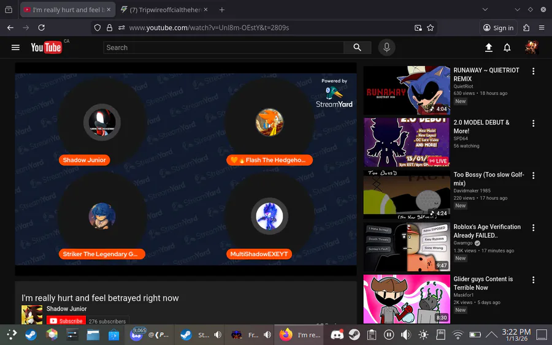The width and height of the screenshot is (552, 345).
Task: Show desktop using the taskbar corner button
Action: (x=542, y=335)
